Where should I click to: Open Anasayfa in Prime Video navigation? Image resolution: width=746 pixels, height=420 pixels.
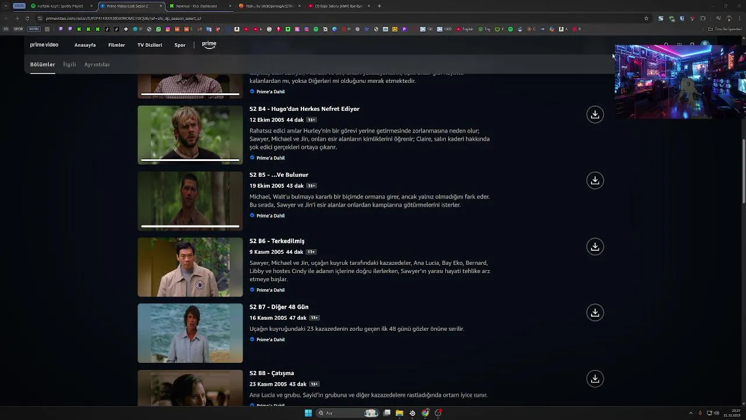[85, 45]
